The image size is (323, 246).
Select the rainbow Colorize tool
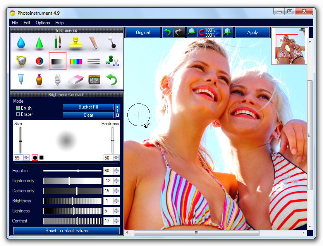point(76,61)
